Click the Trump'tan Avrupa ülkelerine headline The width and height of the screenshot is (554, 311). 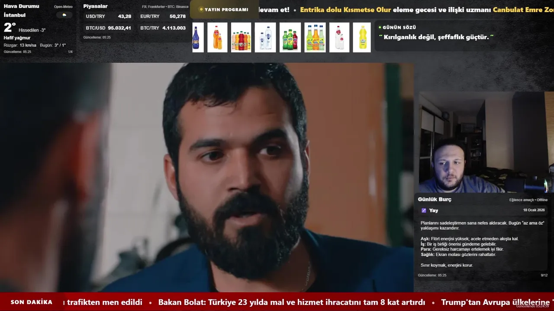(x=496, y=302)
